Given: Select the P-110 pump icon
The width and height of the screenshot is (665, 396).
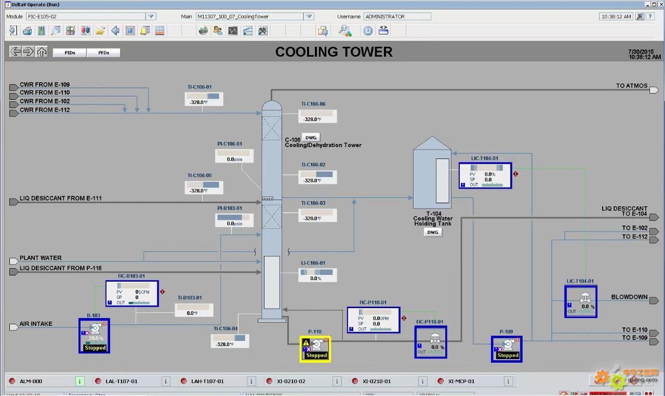Looking at the screenshot, I should (315, 349).
